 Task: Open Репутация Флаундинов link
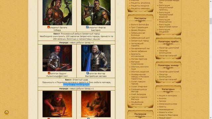pos(165,20)
